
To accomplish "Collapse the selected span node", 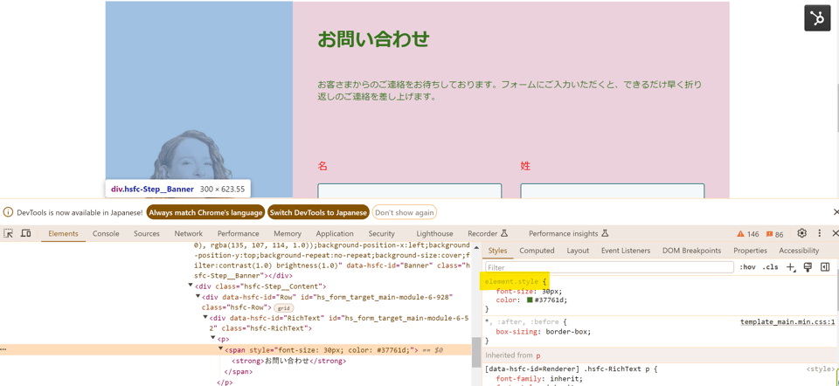I will 220,349.
